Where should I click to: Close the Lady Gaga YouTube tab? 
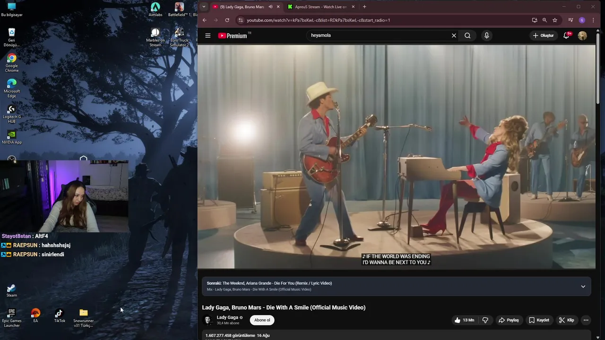click(278, 7)
